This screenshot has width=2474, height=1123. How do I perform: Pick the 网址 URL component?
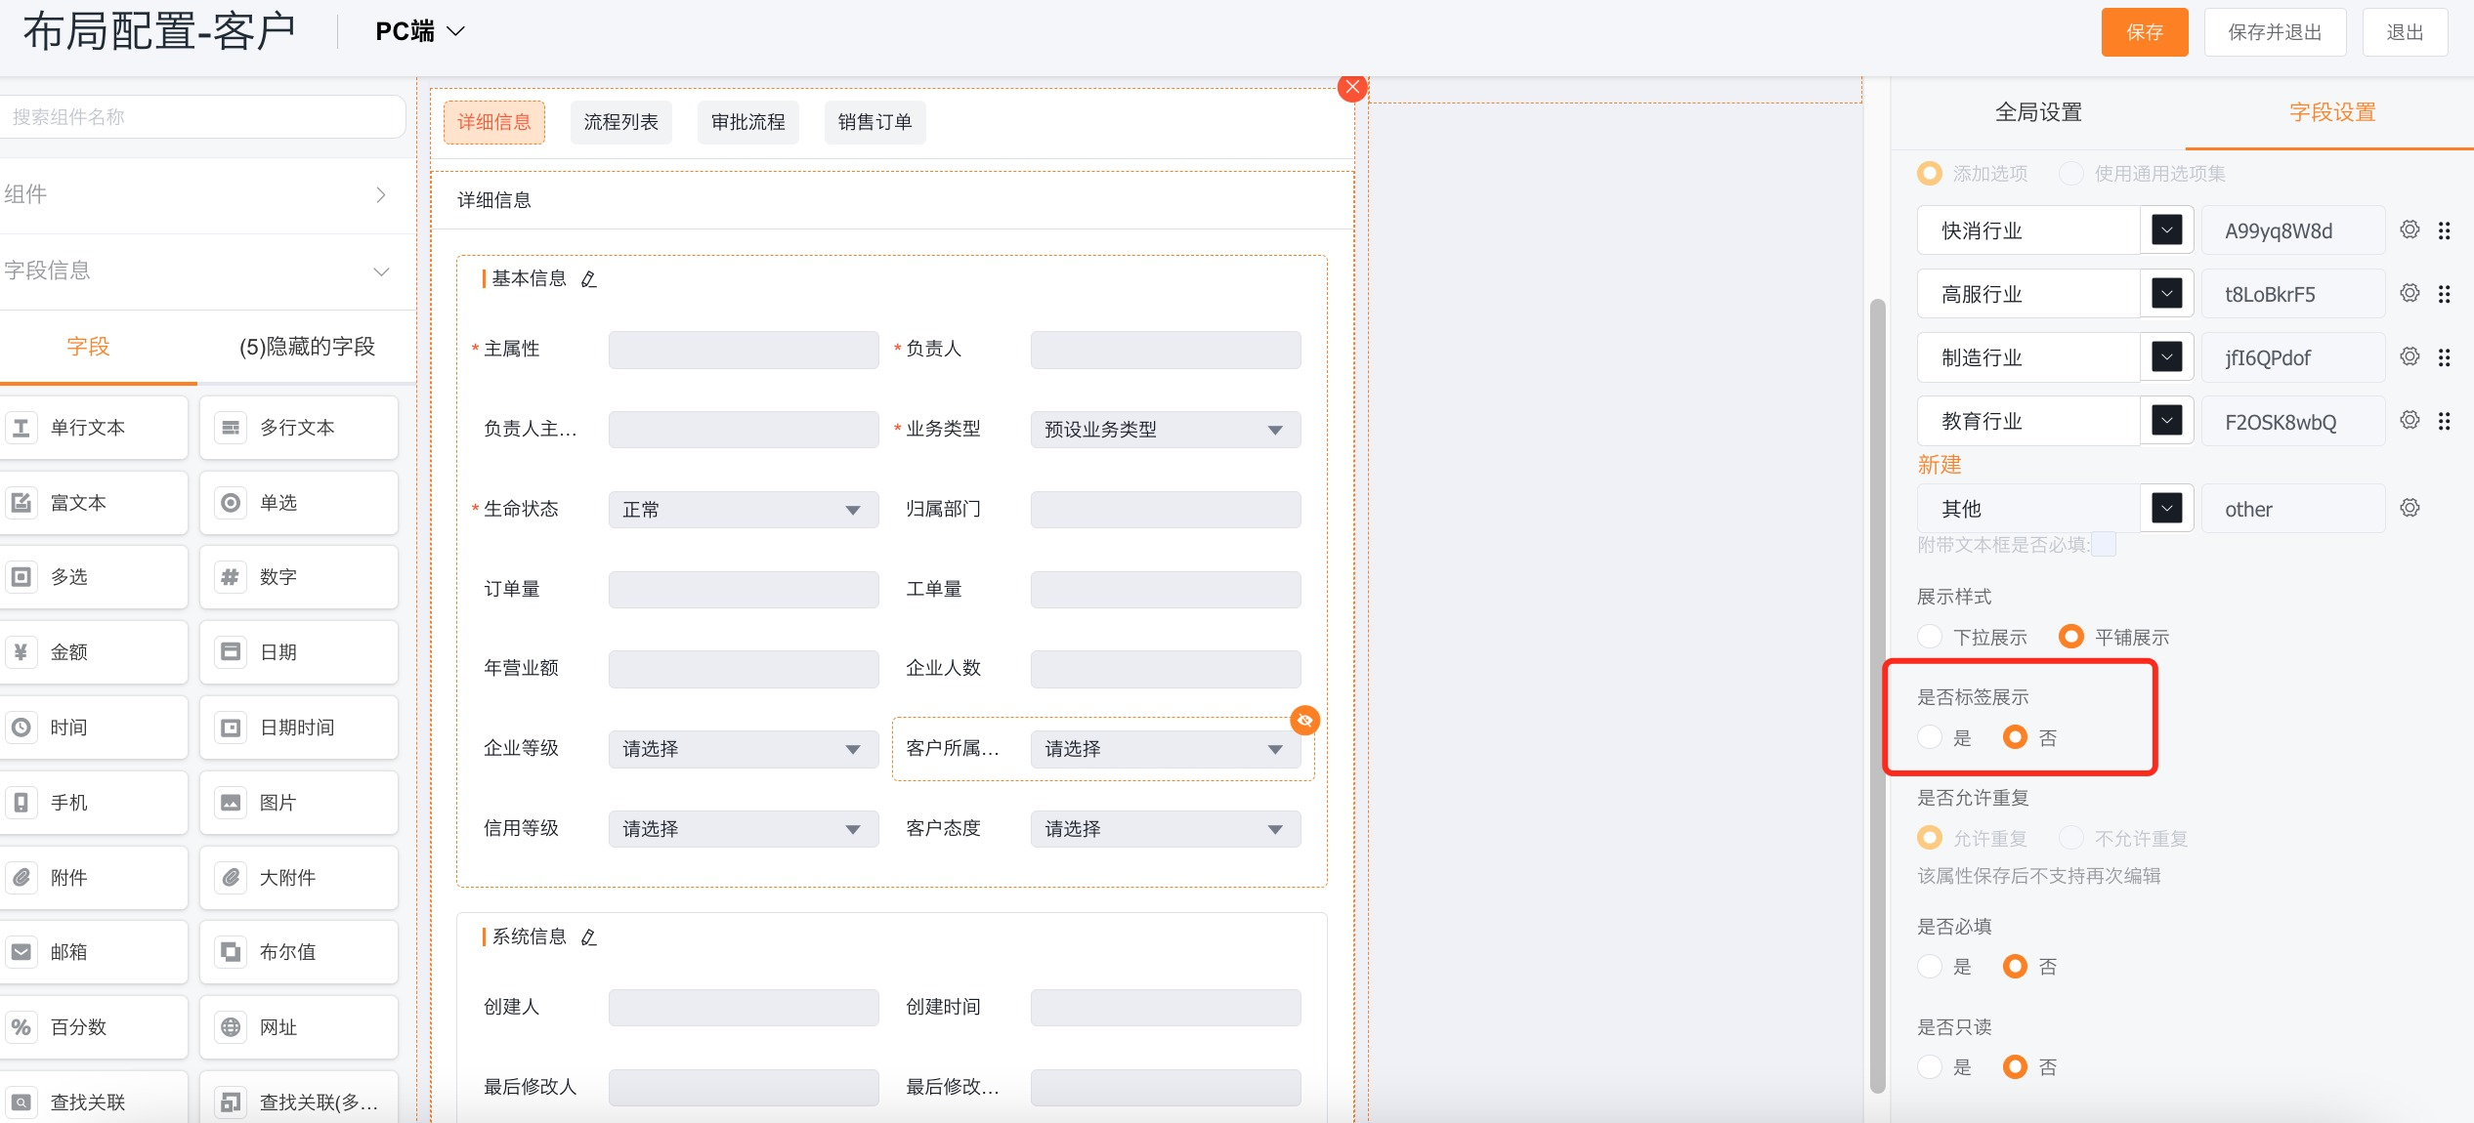(299, 1027)
